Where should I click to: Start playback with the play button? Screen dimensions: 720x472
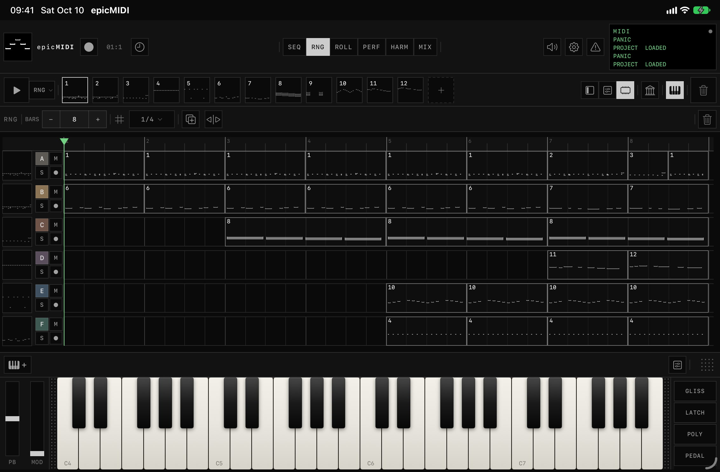[x=17, y=90]
